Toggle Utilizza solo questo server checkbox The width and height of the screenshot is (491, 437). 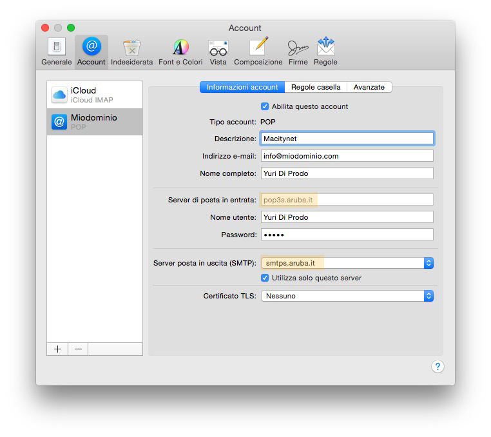coord(265,278)
